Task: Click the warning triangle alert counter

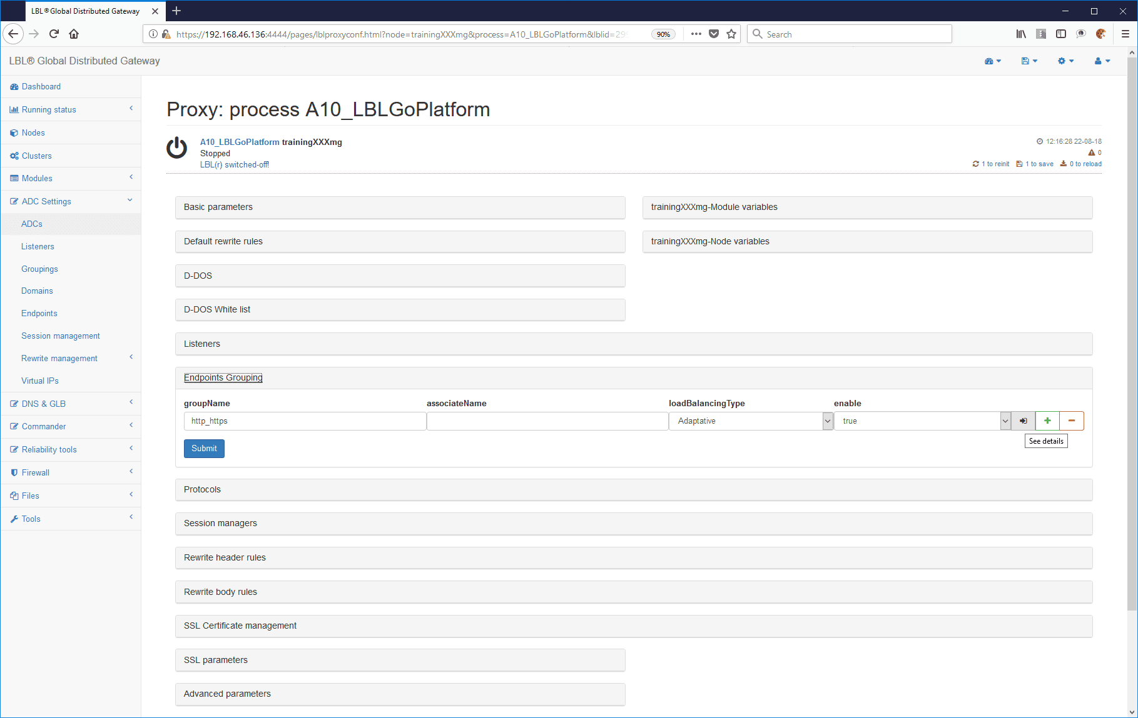Action: tap(1095, 152)
